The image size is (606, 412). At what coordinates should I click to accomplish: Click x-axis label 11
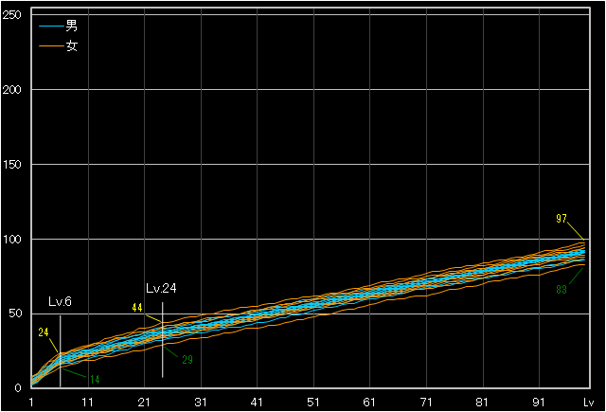[88, 403]
